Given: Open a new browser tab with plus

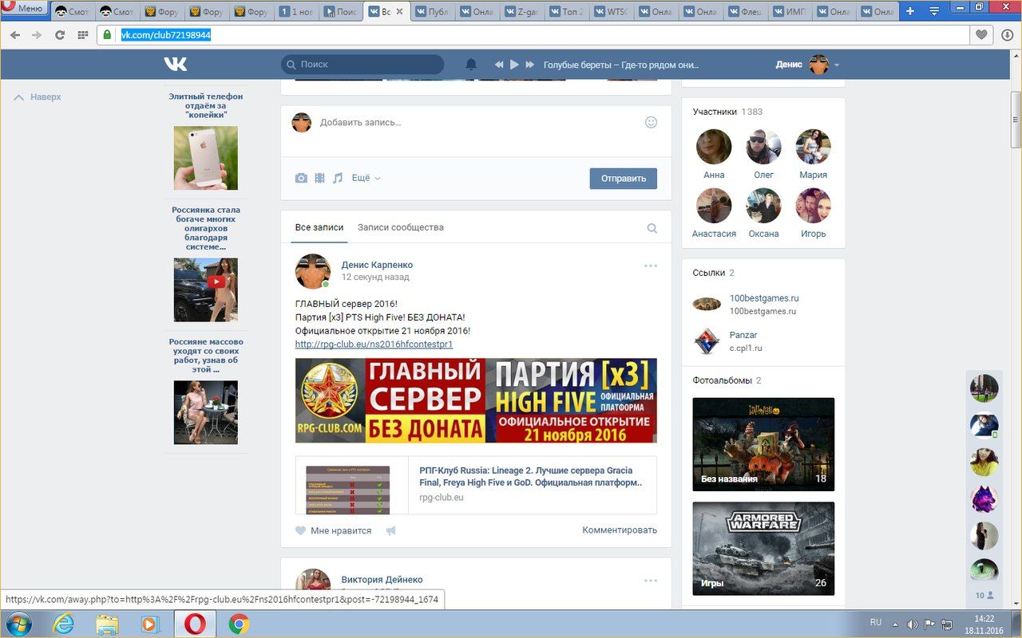Looking at the screenshot, I should 909,11.
